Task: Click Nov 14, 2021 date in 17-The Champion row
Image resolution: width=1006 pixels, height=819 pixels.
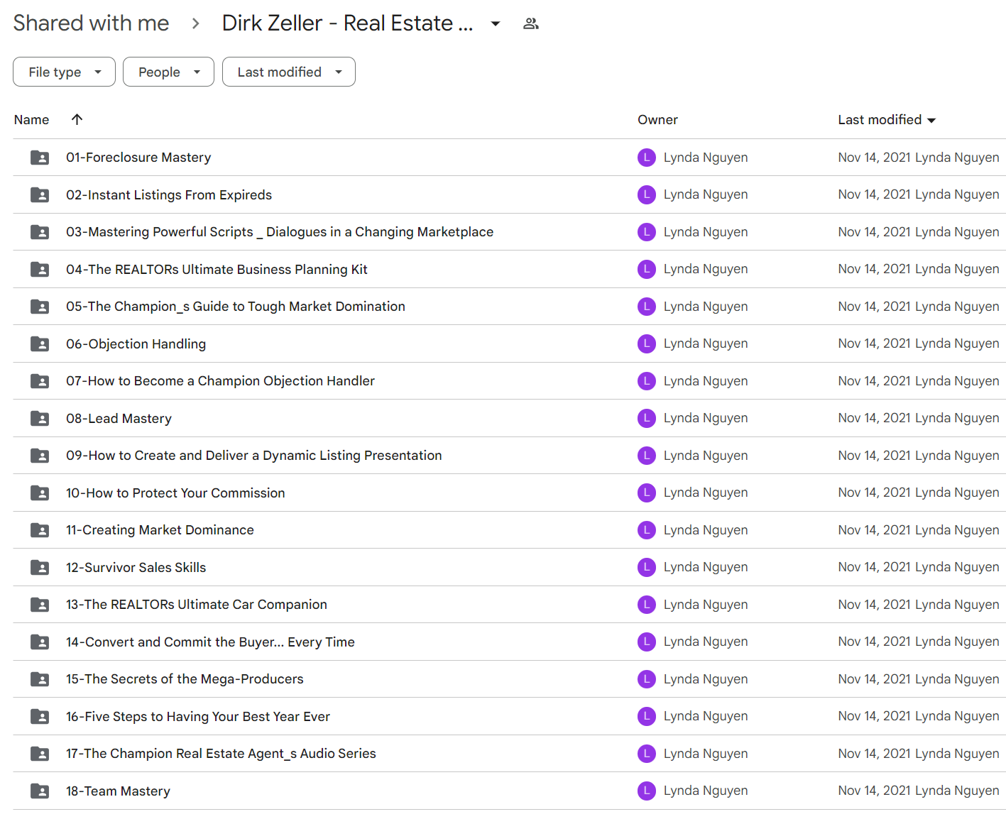Action: point(874,754)
